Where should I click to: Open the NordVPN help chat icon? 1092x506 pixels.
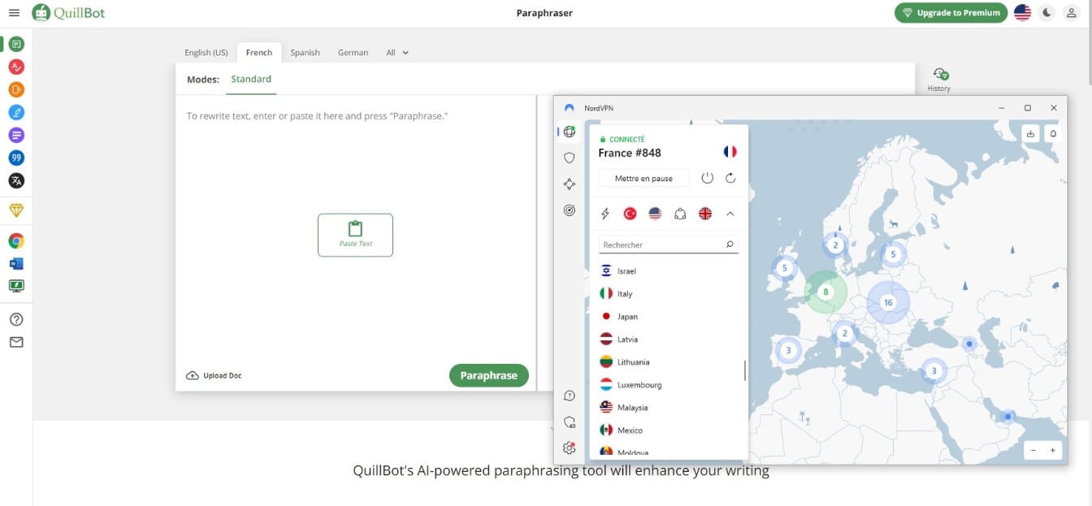coord(570,396)
